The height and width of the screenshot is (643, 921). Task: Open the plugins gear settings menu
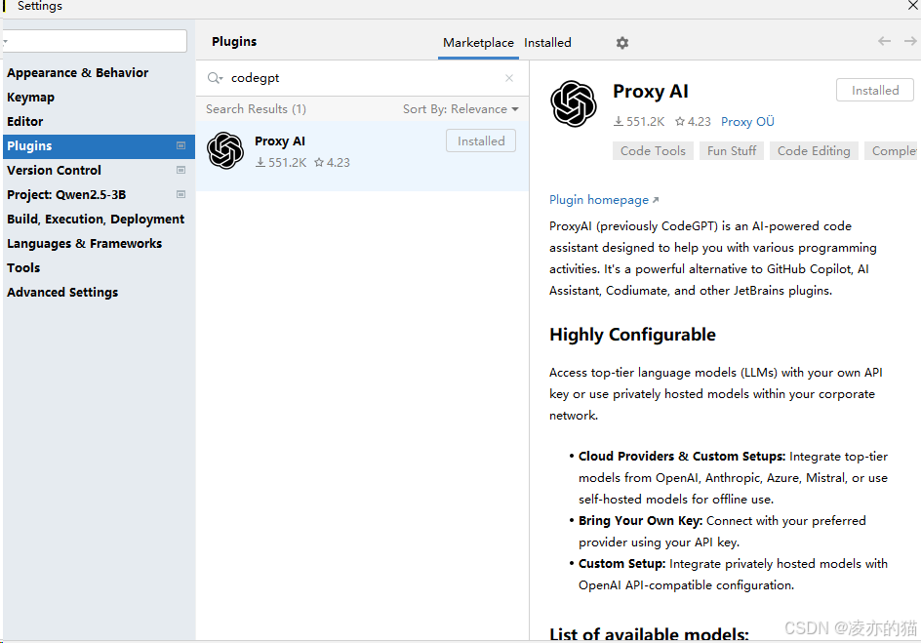pyautogui.click(x=622, y=43)
